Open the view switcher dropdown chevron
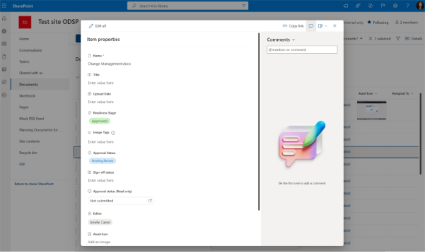425x252 pixels. (361, 38)
